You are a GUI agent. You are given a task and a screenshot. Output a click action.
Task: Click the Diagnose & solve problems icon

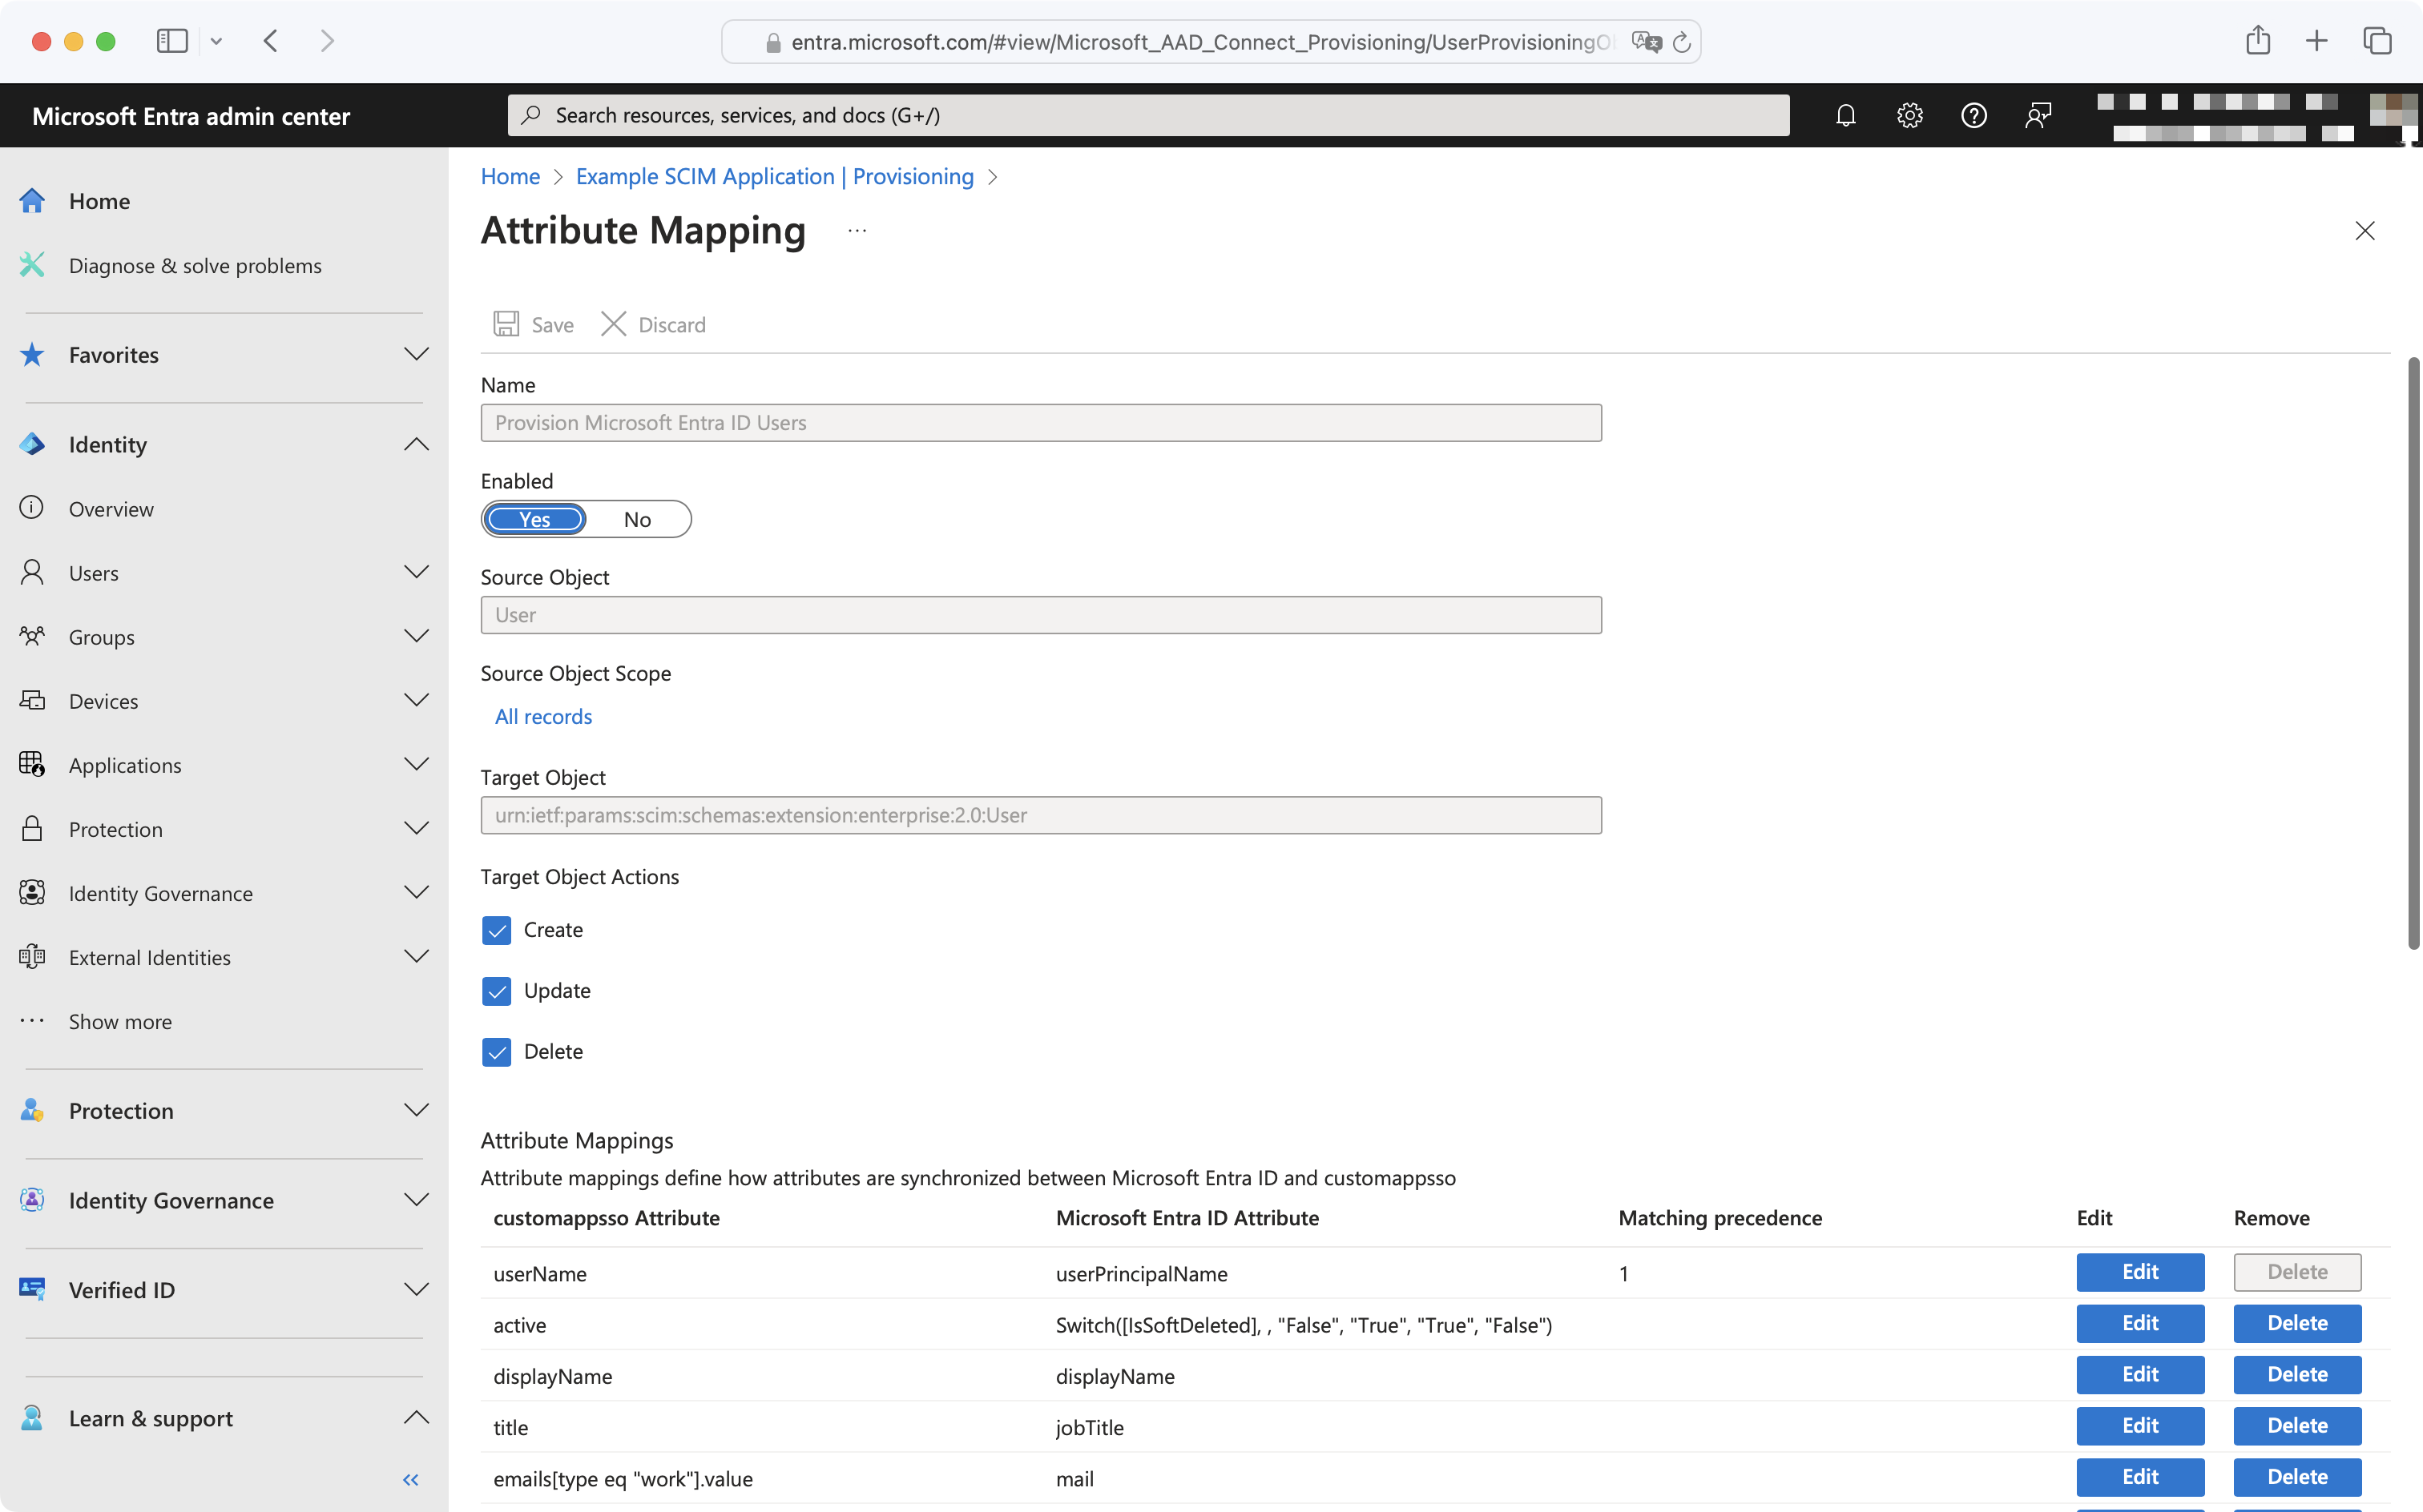coord(32,265)
